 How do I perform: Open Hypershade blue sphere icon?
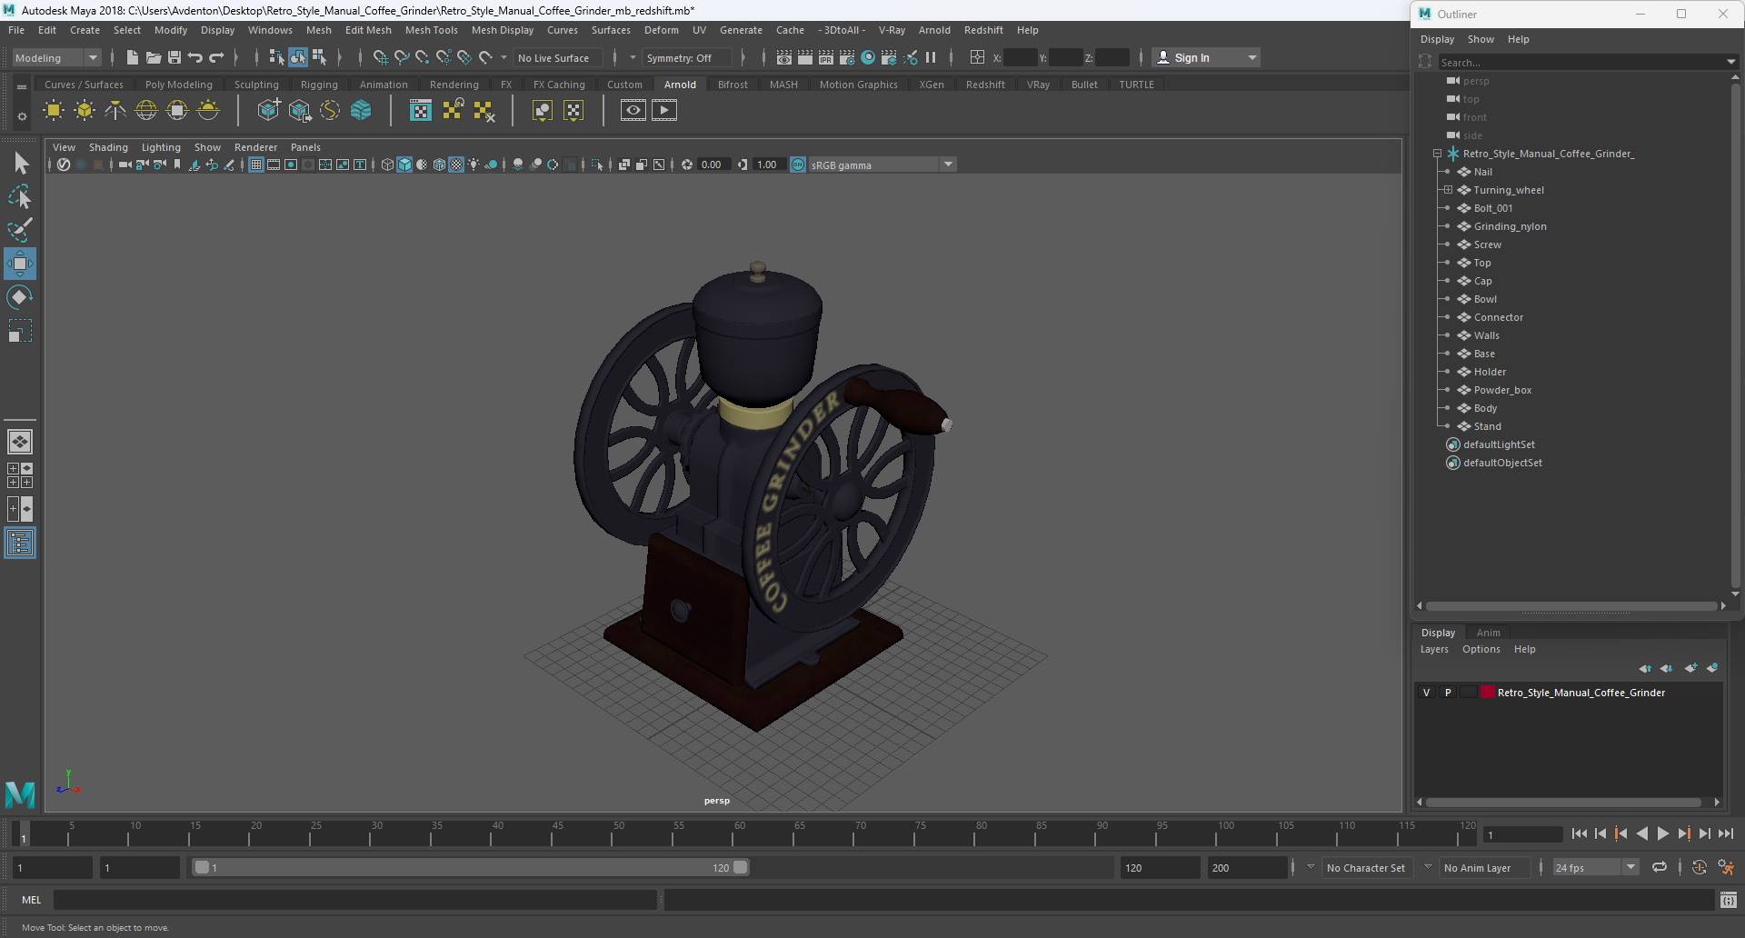click(868, 57)
